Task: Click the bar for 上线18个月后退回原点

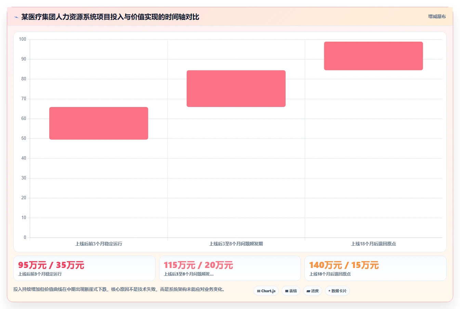Action: 373,56
